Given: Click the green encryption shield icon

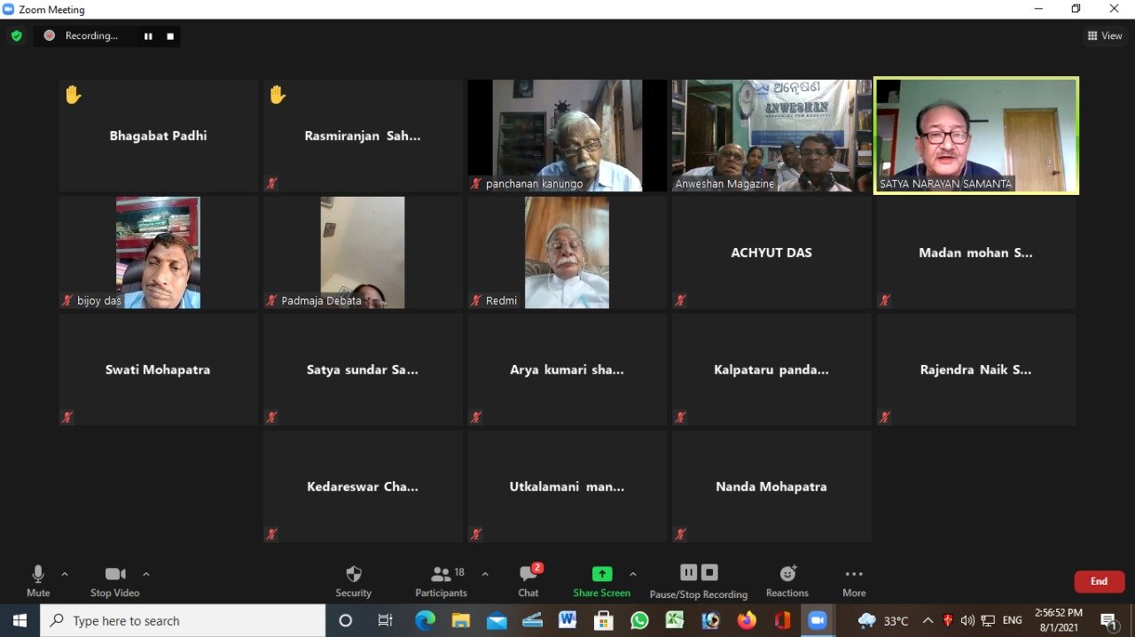Looking at the screenshot, I should 16,36.
